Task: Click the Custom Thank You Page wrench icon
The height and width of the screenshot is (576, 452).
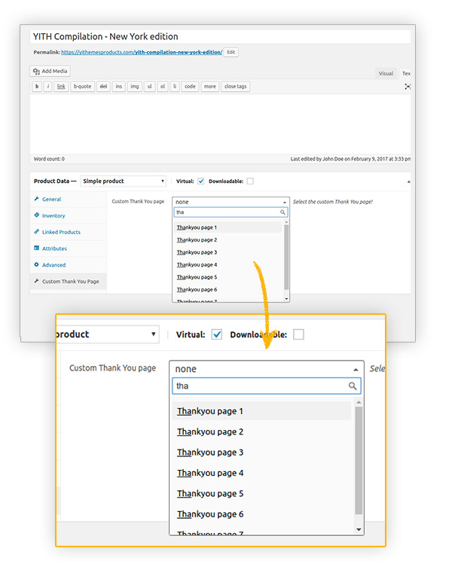Action: click(x=37, y=281)
